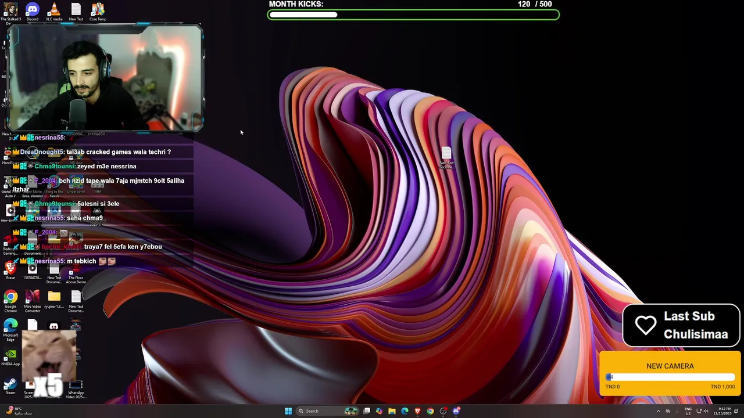The height and width of the screenshot is (418, 744).
Task: Open Task View on the taskbar
Action: click(367, 411)
